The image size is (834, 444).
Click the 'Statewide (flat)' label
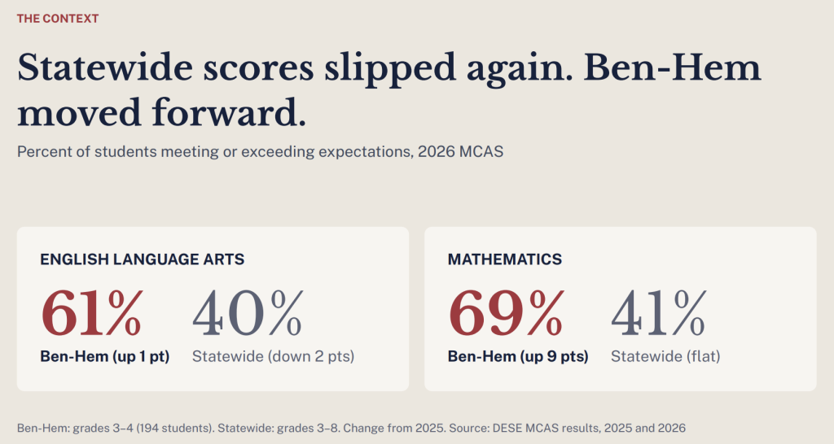(665, 356)
